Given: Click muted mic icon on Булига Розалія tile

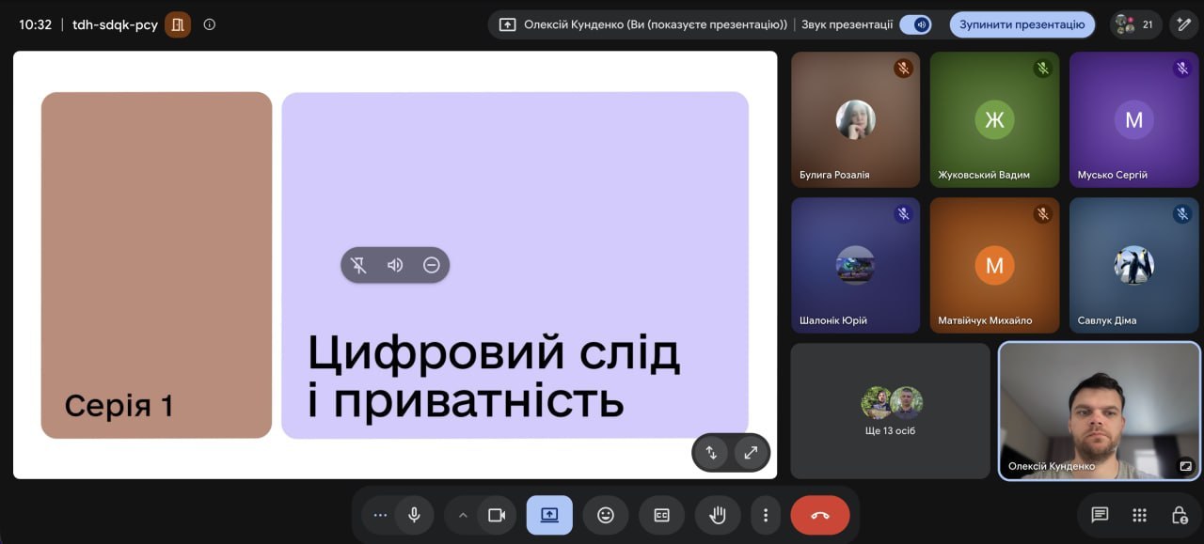Looking at the screenshot, I should [903, 68].
